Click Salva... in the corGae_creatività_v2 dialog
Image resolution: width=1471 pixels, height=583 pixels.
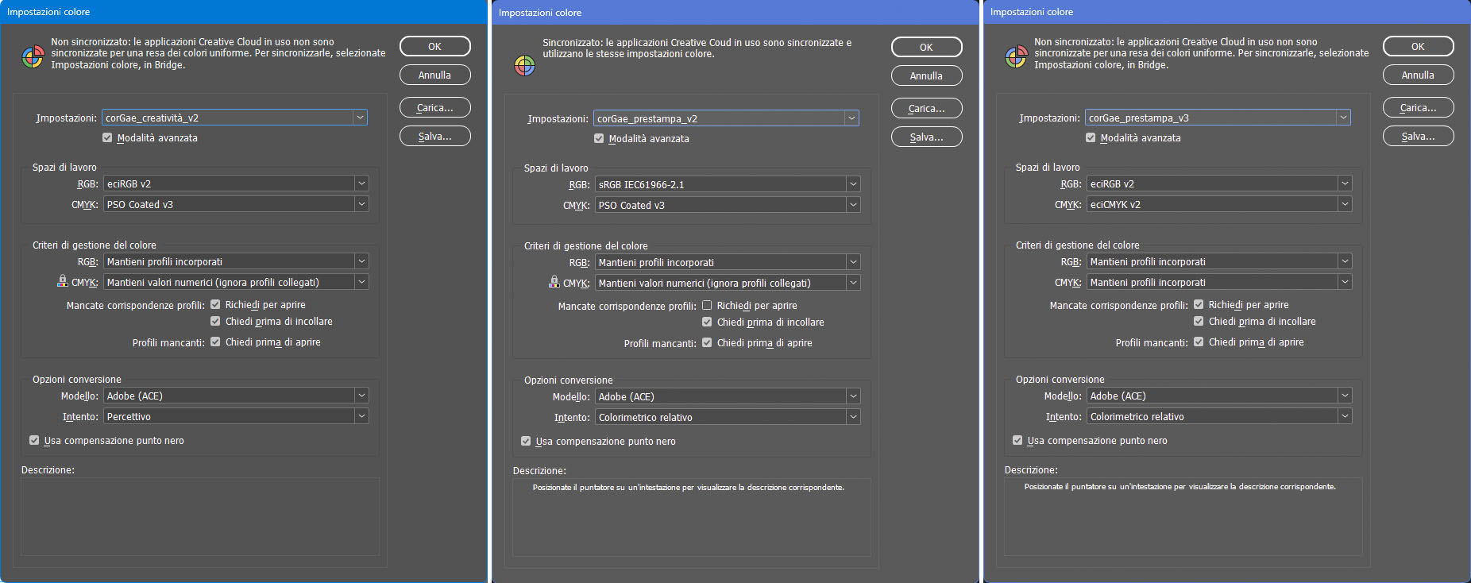[434, 137]
